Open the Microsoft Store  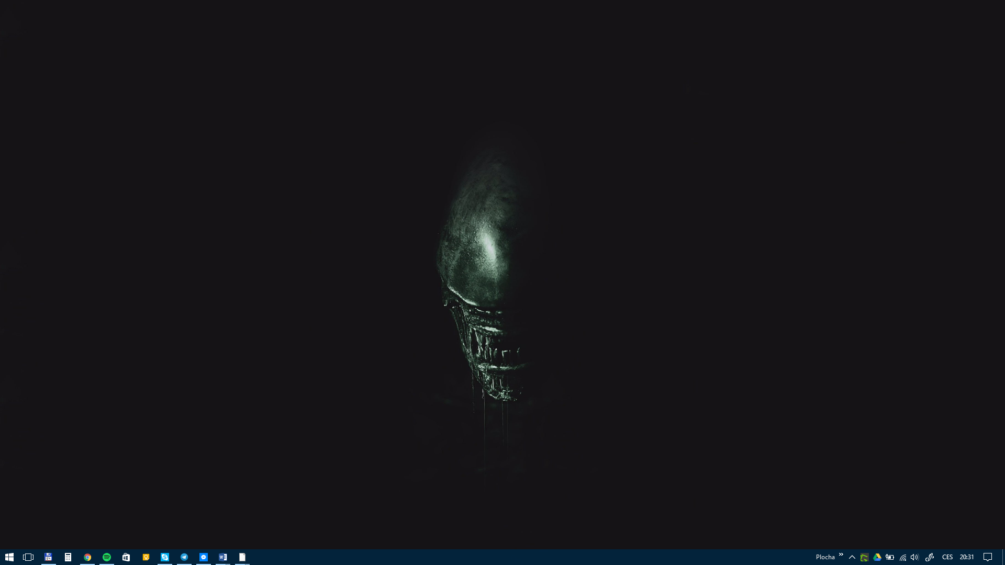[126, 557]
